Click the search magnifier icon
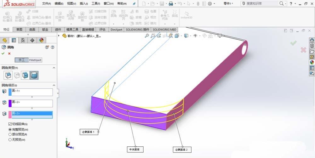 click(282, 3)
